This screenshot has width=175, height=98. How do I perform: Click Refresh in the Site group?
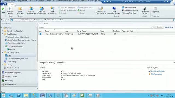tap(81, 10)
